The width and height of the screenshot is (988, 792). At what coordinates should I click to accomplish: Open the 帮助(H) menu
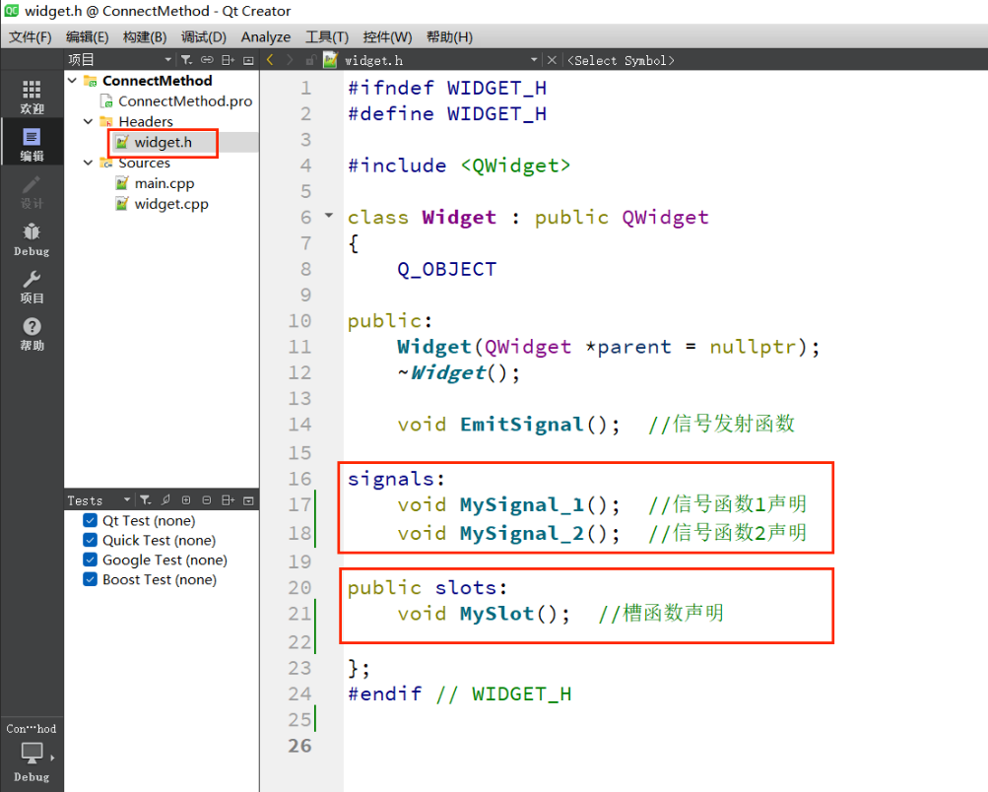[449, 37]
